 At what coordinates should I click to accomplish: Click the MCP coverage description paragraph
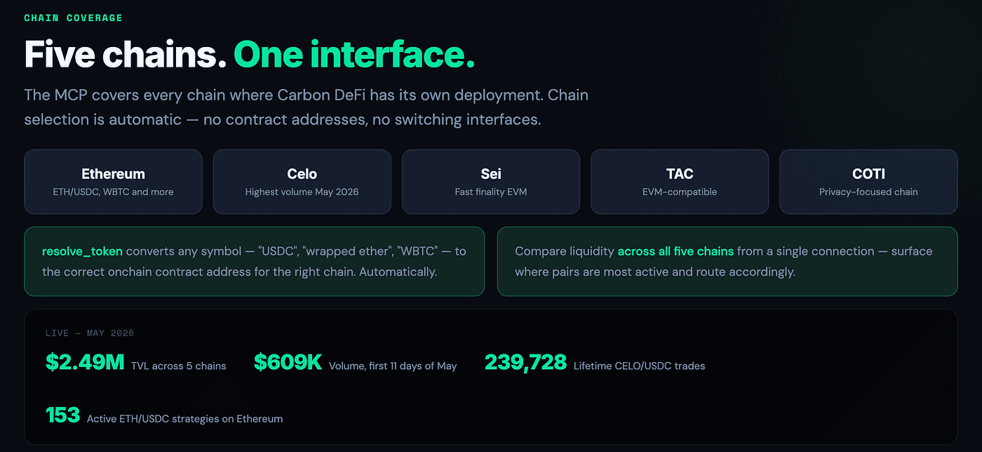click(x=307, y=107)
